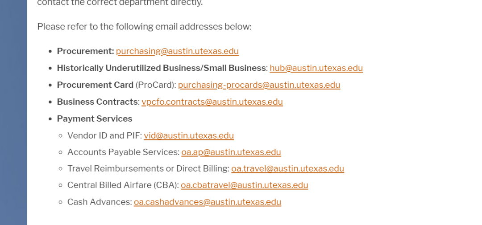Click the hub@austin.utexas.edu email link
Image resolution: width=482 pixels, height=225 pixels.
point(316,68)
